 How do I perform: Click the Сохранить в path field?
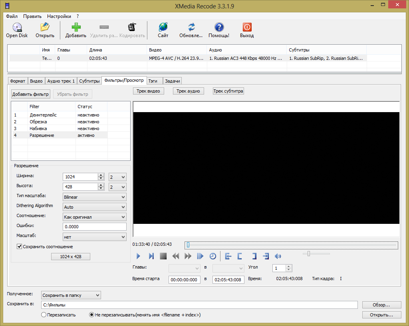click(199, 305)
